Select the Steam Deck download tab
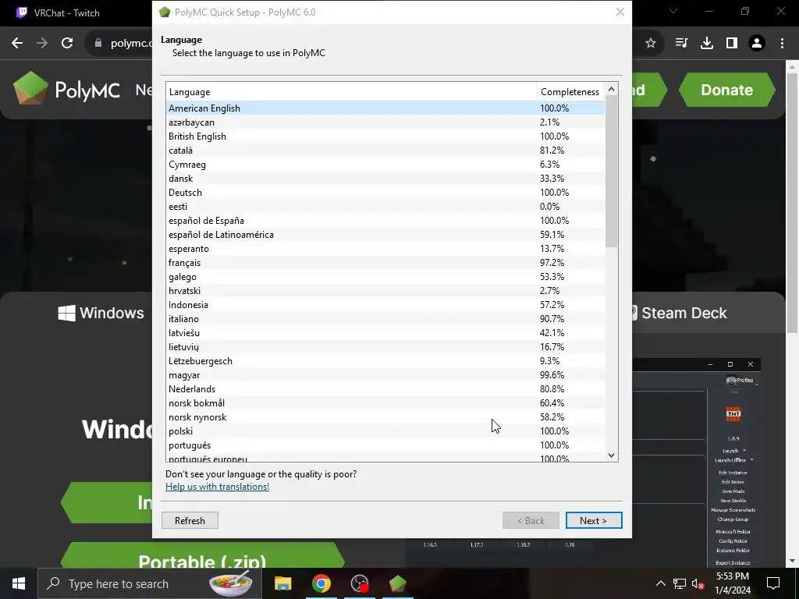Screen dimensions: 799x599 [x=680, y=313]
